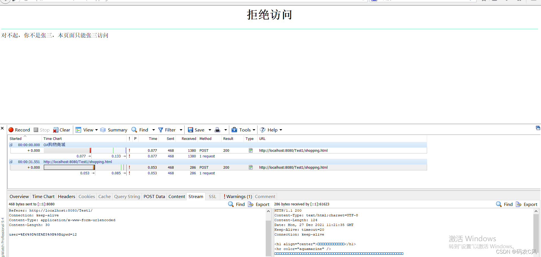Click the received stream pane vertical scrollbar
Screen dimensions: 541x257
536,233
